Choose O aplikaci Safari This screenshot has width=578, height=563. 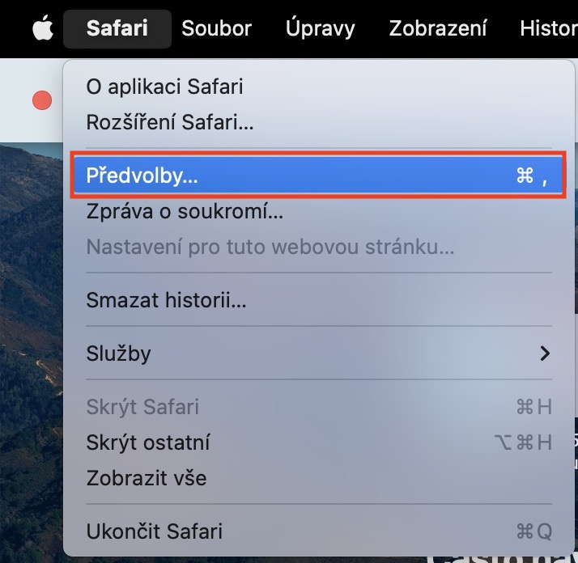318,87
